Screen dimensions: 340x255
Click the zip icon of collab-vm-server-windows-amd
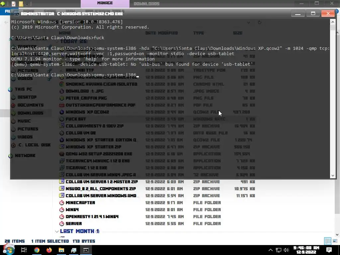coord(62,195)
